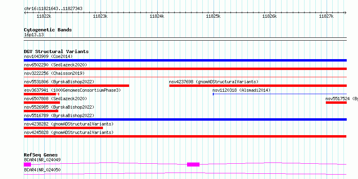Viewport: 358px width, 179px height.
Task: Open variant label nsv1043909 (Coe2014)
Action: [x=48, y=56]
